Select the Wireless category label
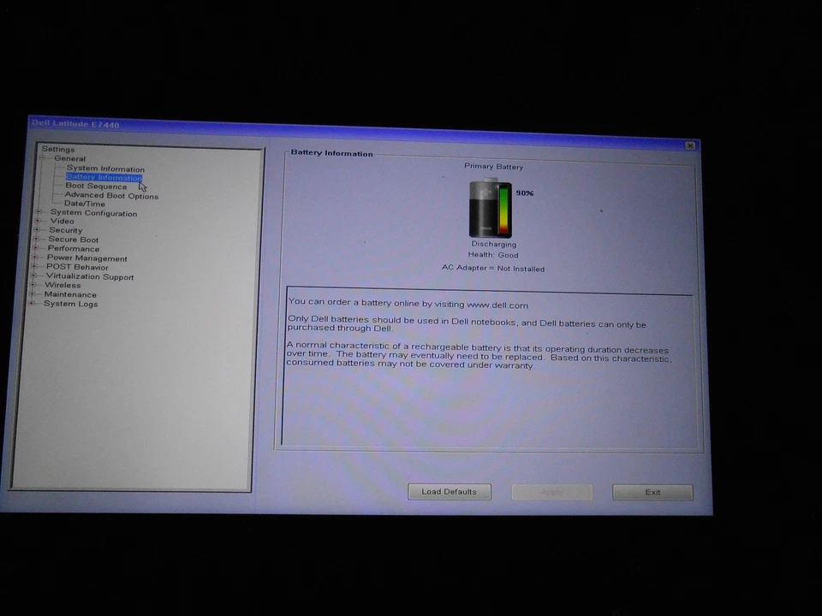Image resolution: width=822 pixels, height=616 pixels. 63,285
